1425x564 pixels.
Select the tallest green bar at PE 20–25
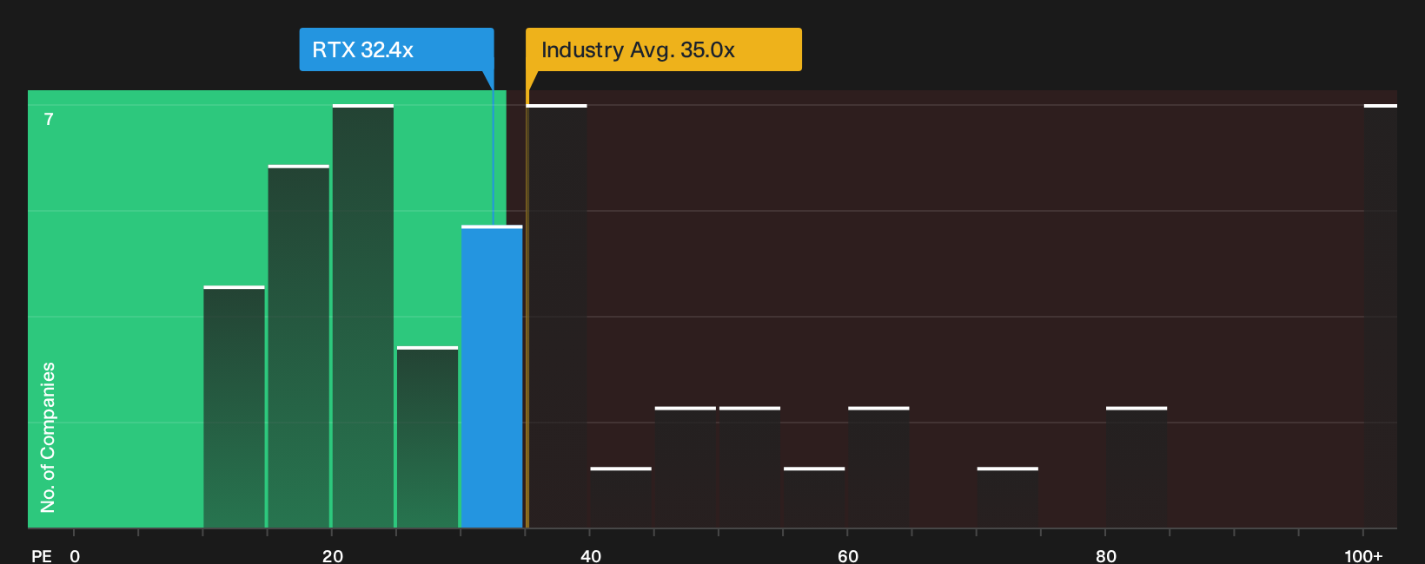point(363,316)
